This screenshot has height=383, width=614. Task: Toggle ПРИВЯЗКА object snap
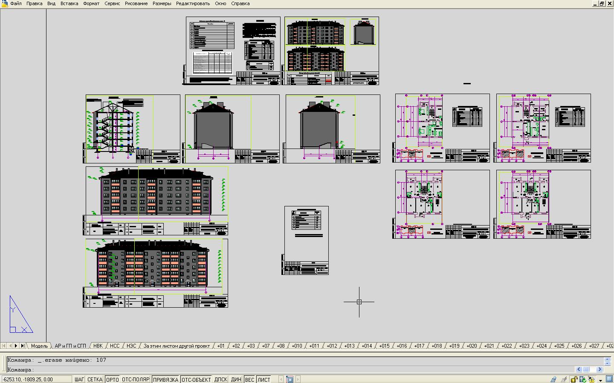coord(165,380)
